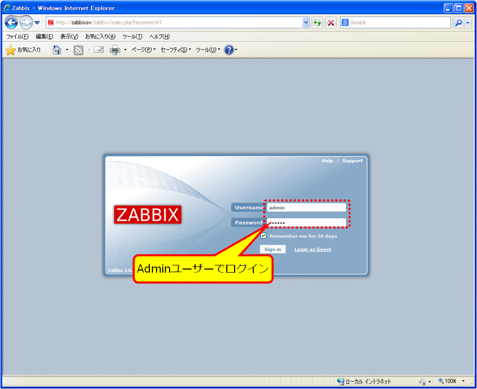477x389 pixels.
Task: Click the ZABBIX logo
Action: click(x=148, y=214)
